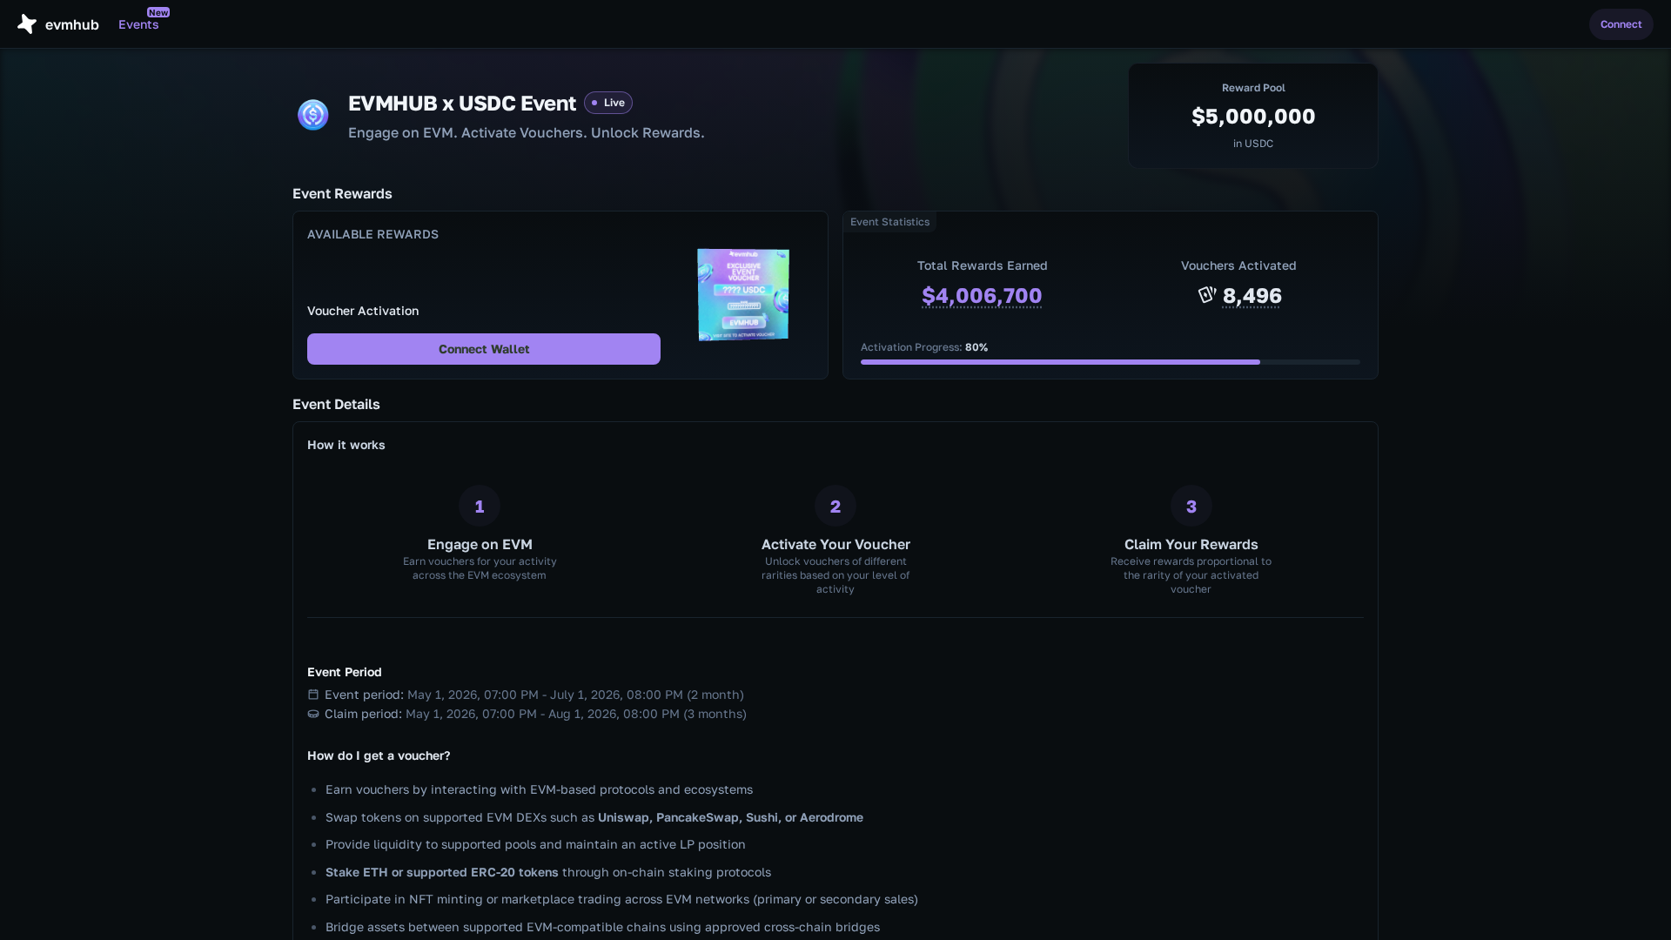The width and height of the screenshot is (1671, 940).
Task: Click 'Earn vouchers for your activity' description
Action: click(480, 568)
